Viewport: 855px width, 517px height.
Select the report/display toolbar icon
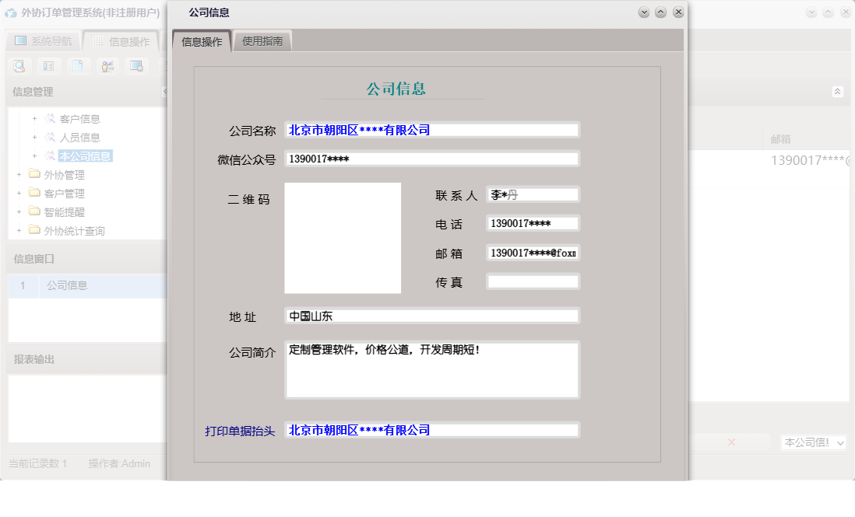pyautogui.click(x=137, y=66)
